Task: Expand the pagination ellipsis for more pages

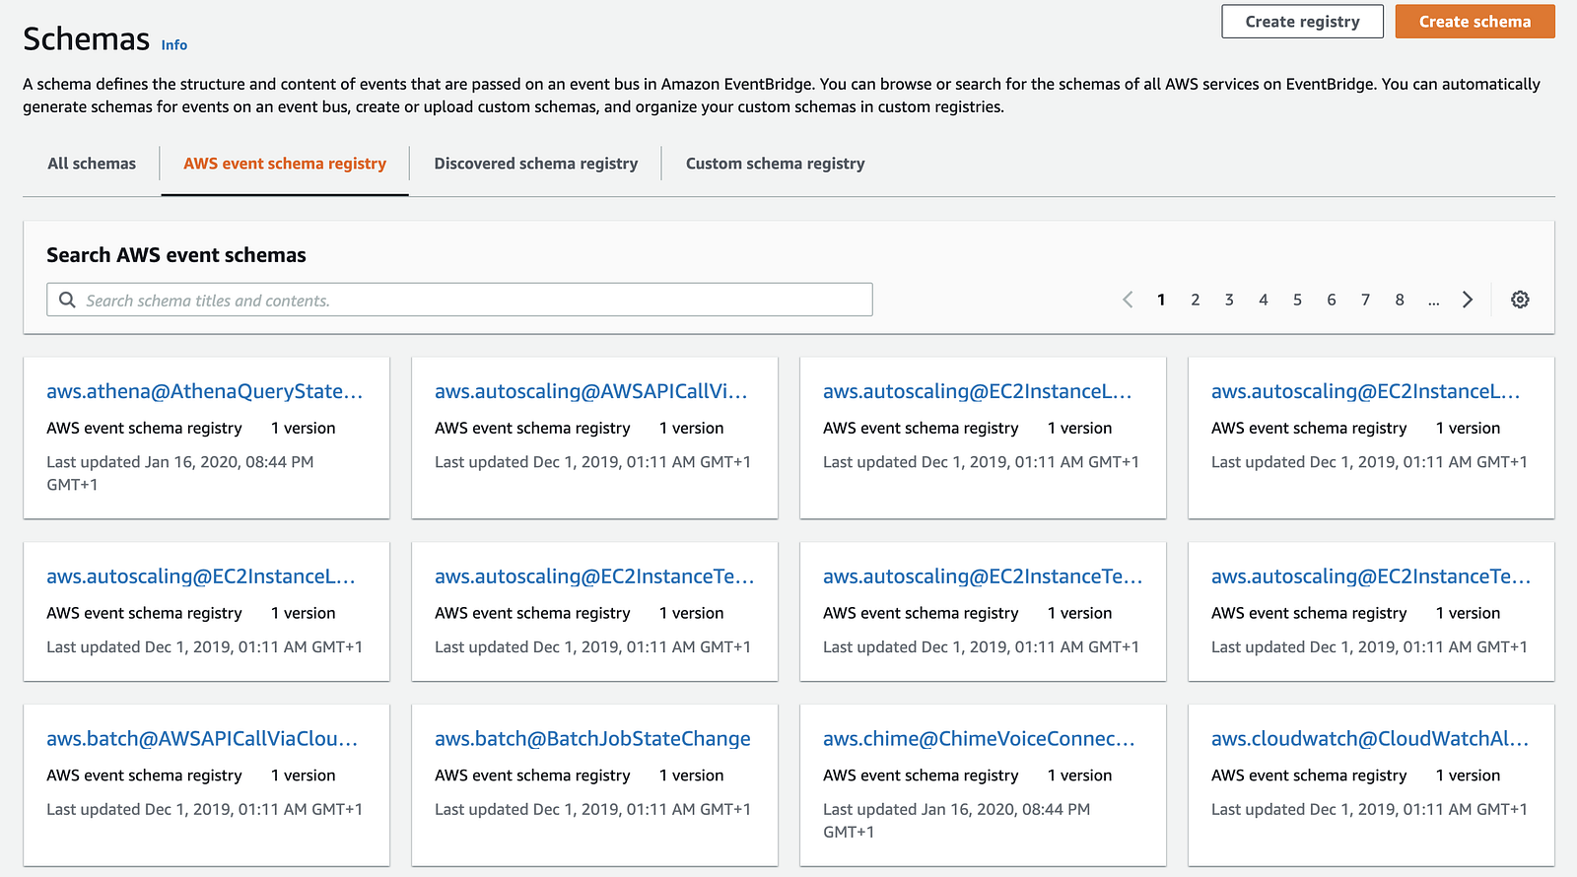Action: click(1433, 300)
